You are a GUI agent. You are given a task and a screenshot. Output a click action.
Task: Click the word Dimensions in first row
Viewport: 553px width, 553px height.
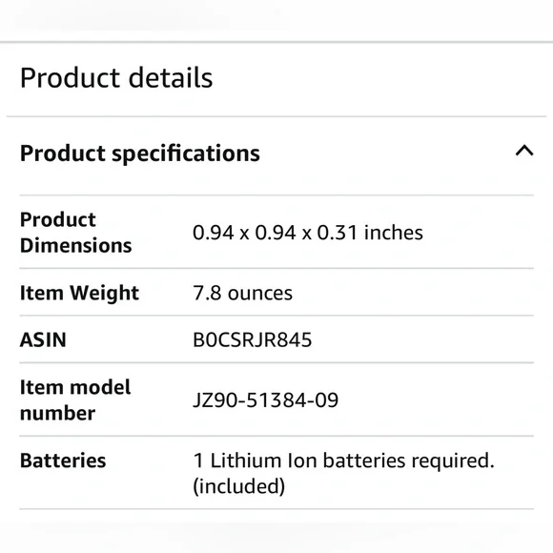pos(76,245)
